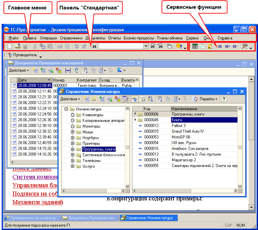This screenshot has height=230, width=258.
Task: Click the mark for deletion icon in Номенклатура toolbar
Action: click(x=118, y=99)
